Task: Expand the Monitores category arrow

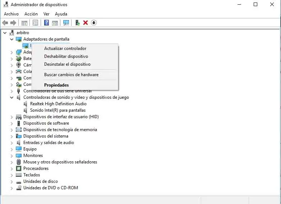Action: point(11,156)
